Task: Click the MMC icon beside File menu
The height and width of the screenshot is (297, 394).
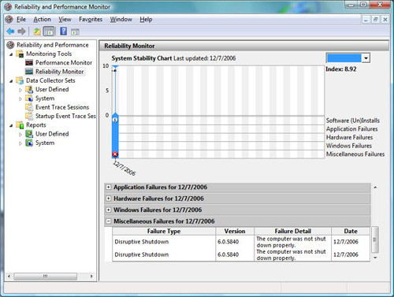Action: pos(9,19)
